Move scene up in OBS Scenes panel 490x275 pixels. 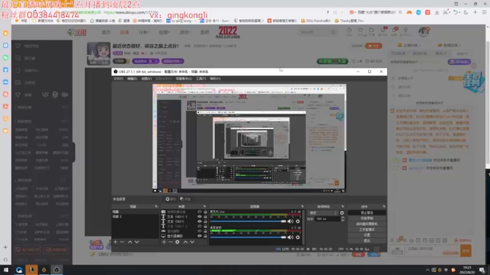coord(130,242)
